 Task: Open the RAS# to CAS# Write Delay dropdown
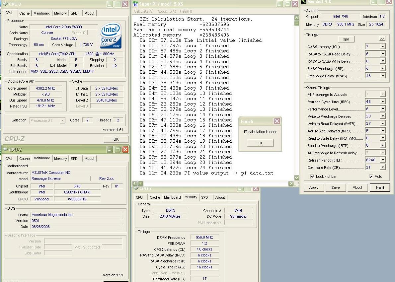(383, 61)
